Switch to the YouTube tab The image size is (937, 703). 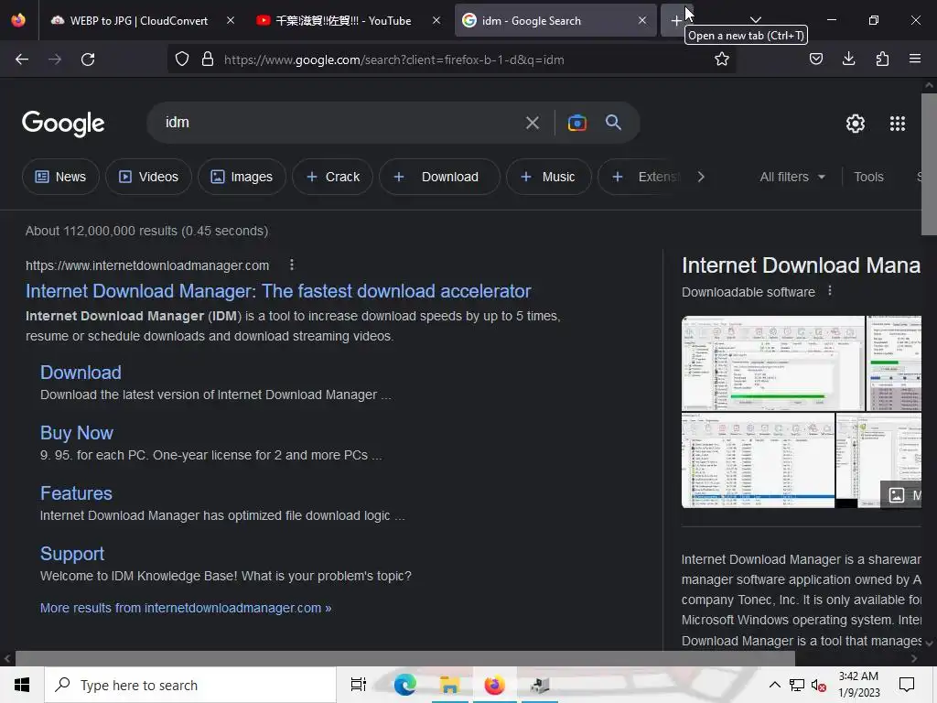pos(349,20)
